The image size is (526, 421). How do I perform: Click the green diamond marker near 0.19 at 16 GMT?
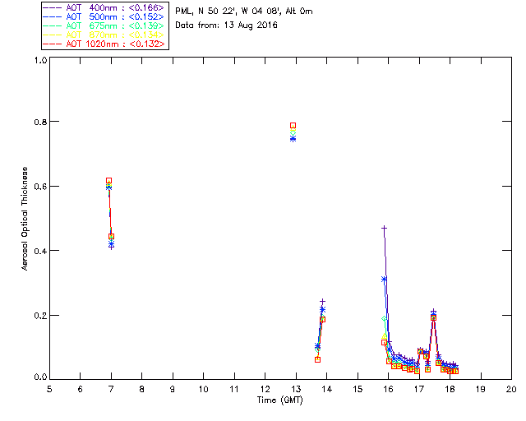click(x=384, y=318)
